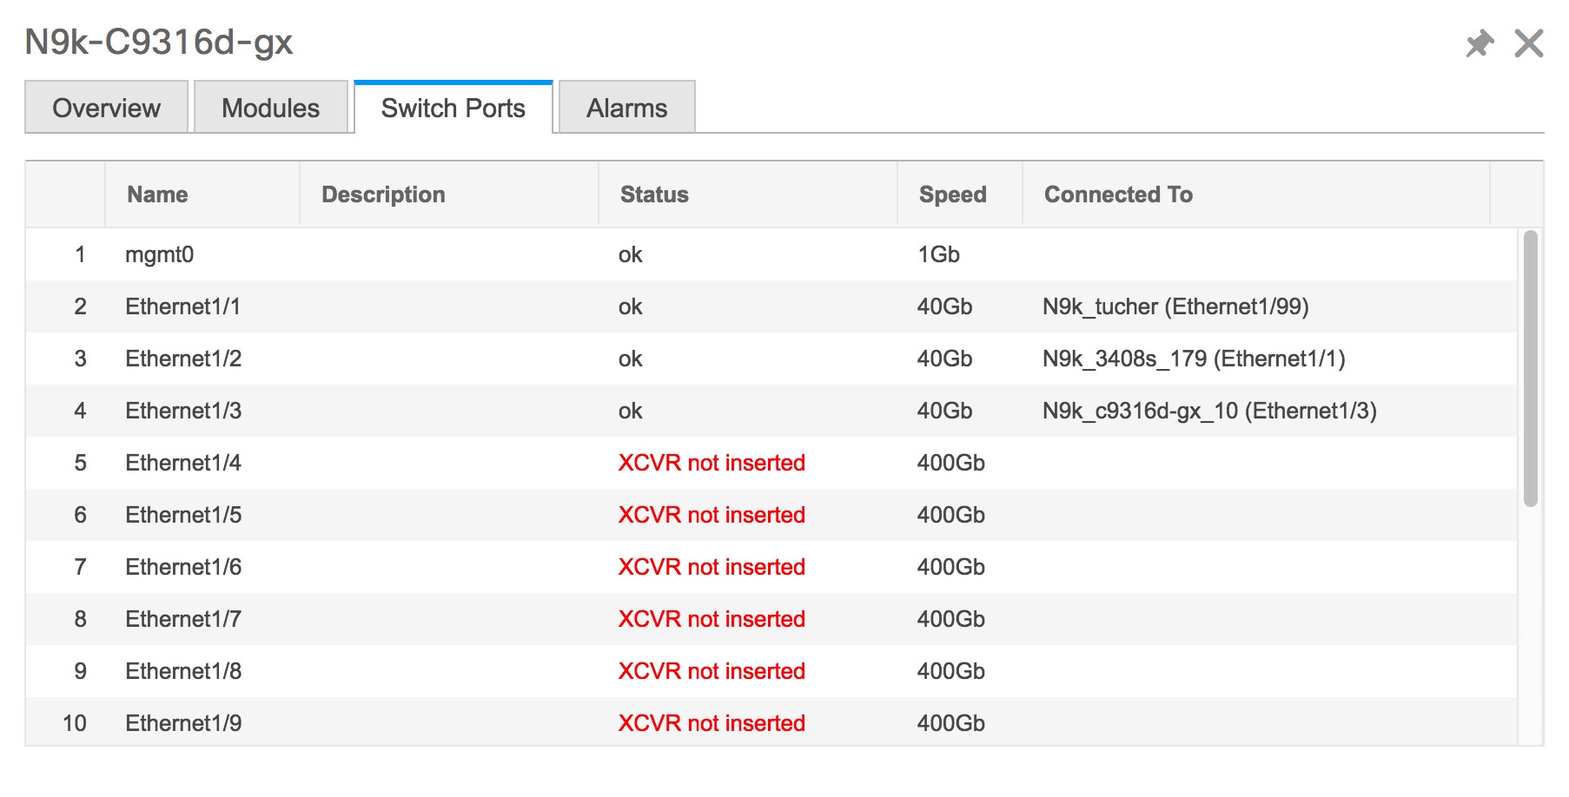Image resolution: width=1569 pixels, height=797 pixels.
Task: Open the N9k_c9316d-gx_10 (Ethernet1/3) connection
Action: coord(1209,411)
